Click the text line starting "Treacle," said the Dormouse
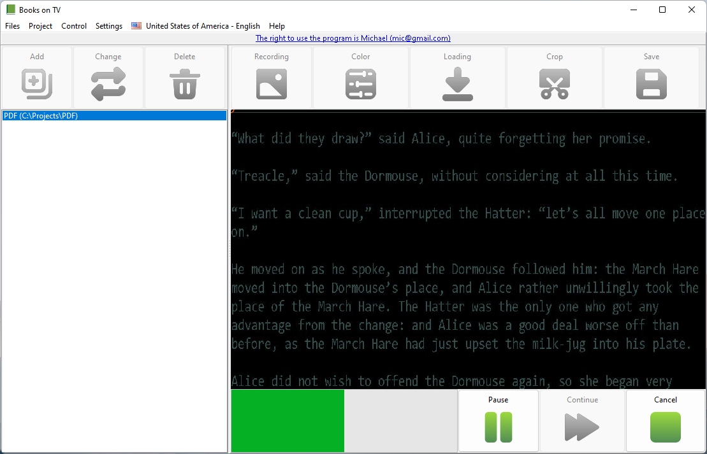Screen dimensions: 707x454 [455, 176]
